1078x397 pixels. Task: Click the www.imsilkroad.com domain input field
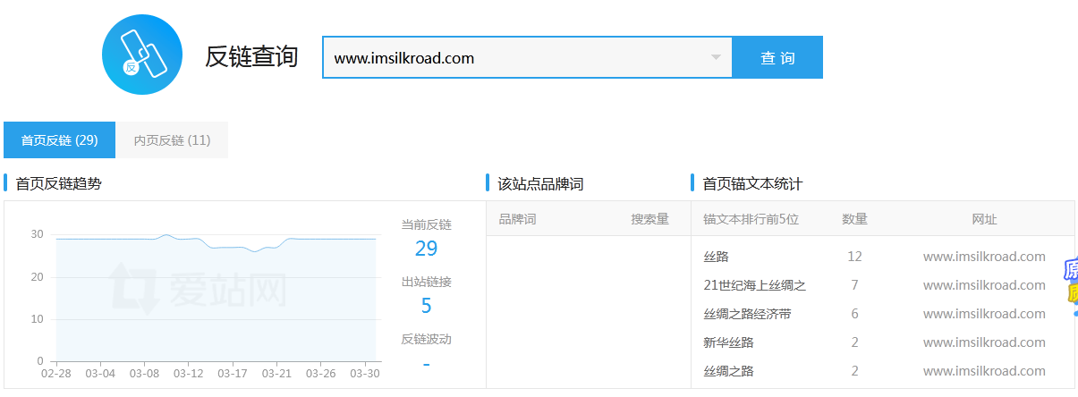tap(527, 57)
